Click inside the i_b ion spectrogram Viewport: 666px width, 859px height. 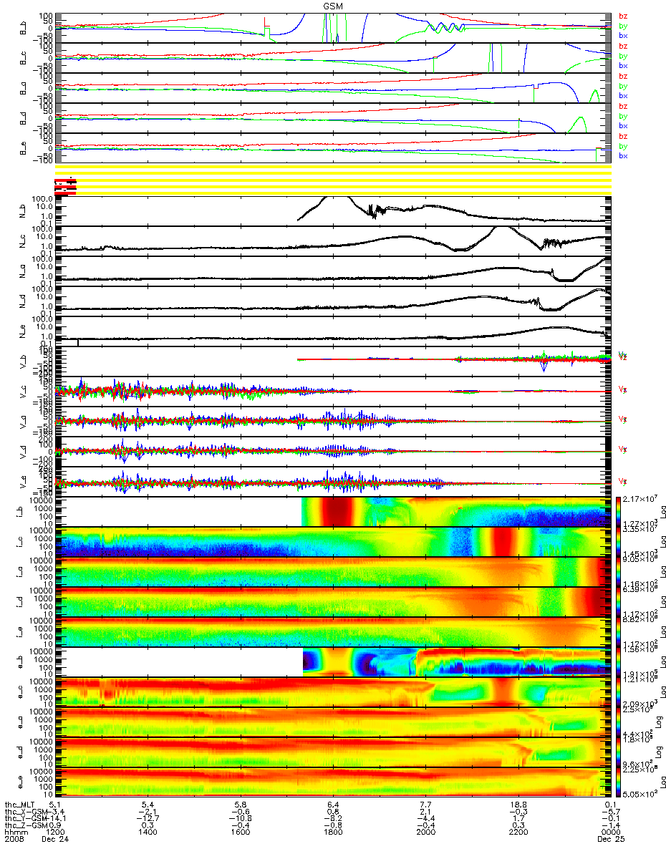coord(334,512)
